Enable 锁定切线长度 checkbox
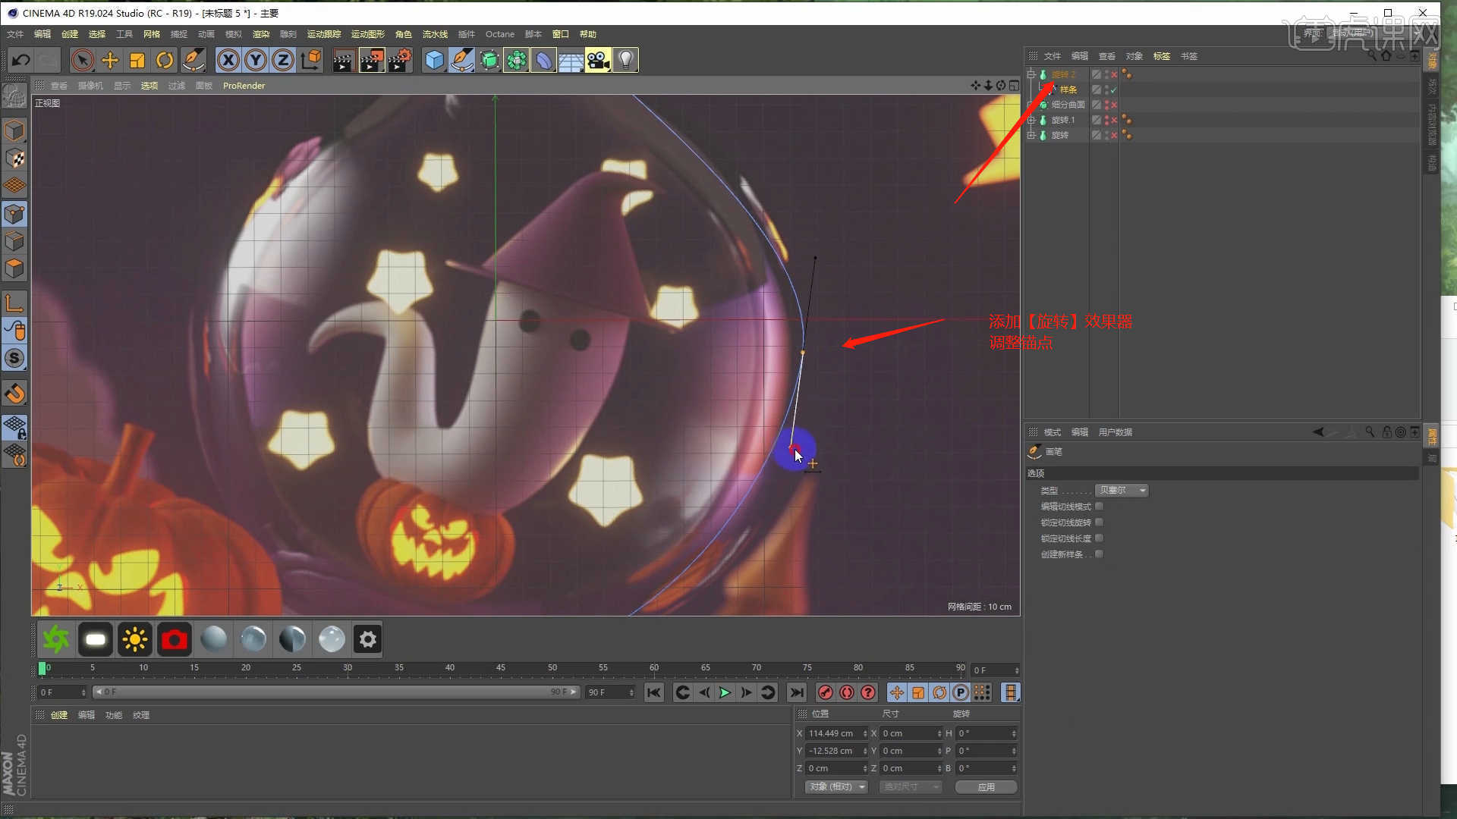The width and height of the screenshot is (1457, 819). [1099, 538]
